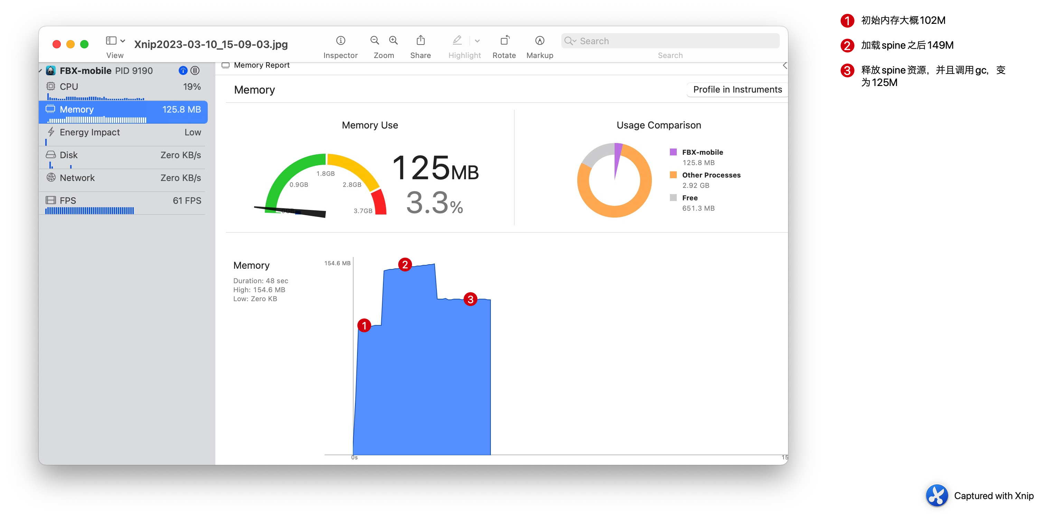Rotate the image using Rotate icon

coord(504,40)
